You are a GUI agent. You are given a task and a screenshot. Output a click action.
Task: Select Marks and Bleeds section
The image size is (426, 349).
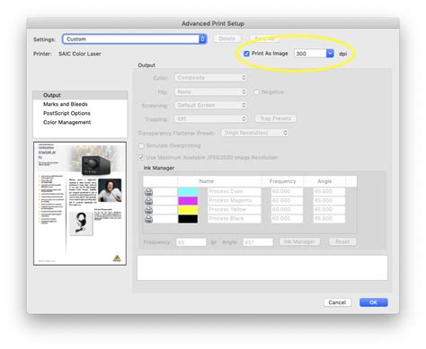(x=66, y=104)
